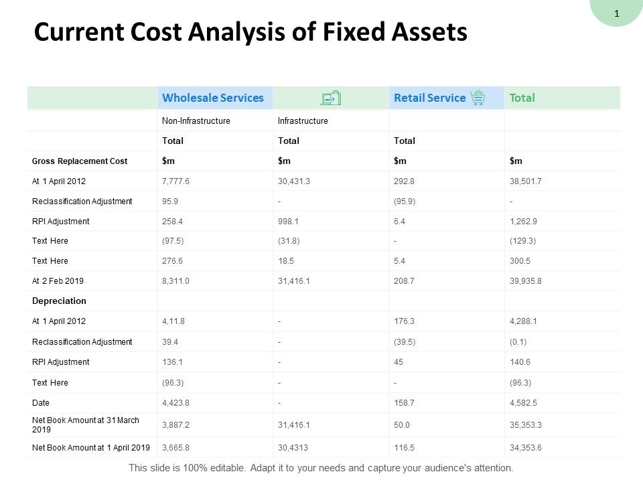This screenshot has width=643, height=482.
Task: Select the Gross Replacement Cost row label
Action: (80, 161)
